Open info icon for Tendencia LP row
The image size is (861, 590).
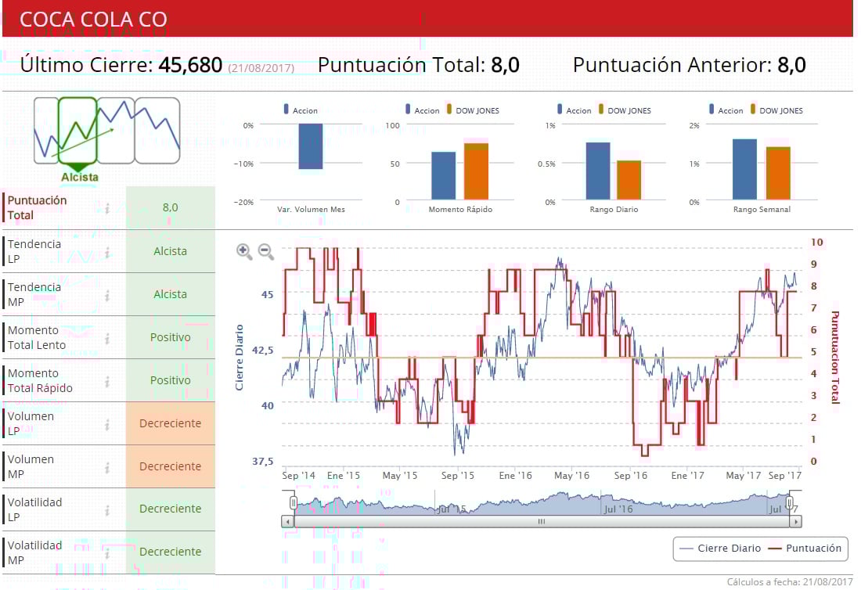tap(108, 252)
